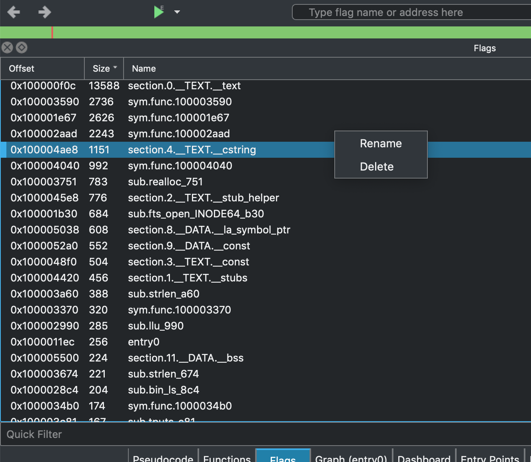
Task: Choose Rename from the context menu
Action: click(x=380, y=143)
